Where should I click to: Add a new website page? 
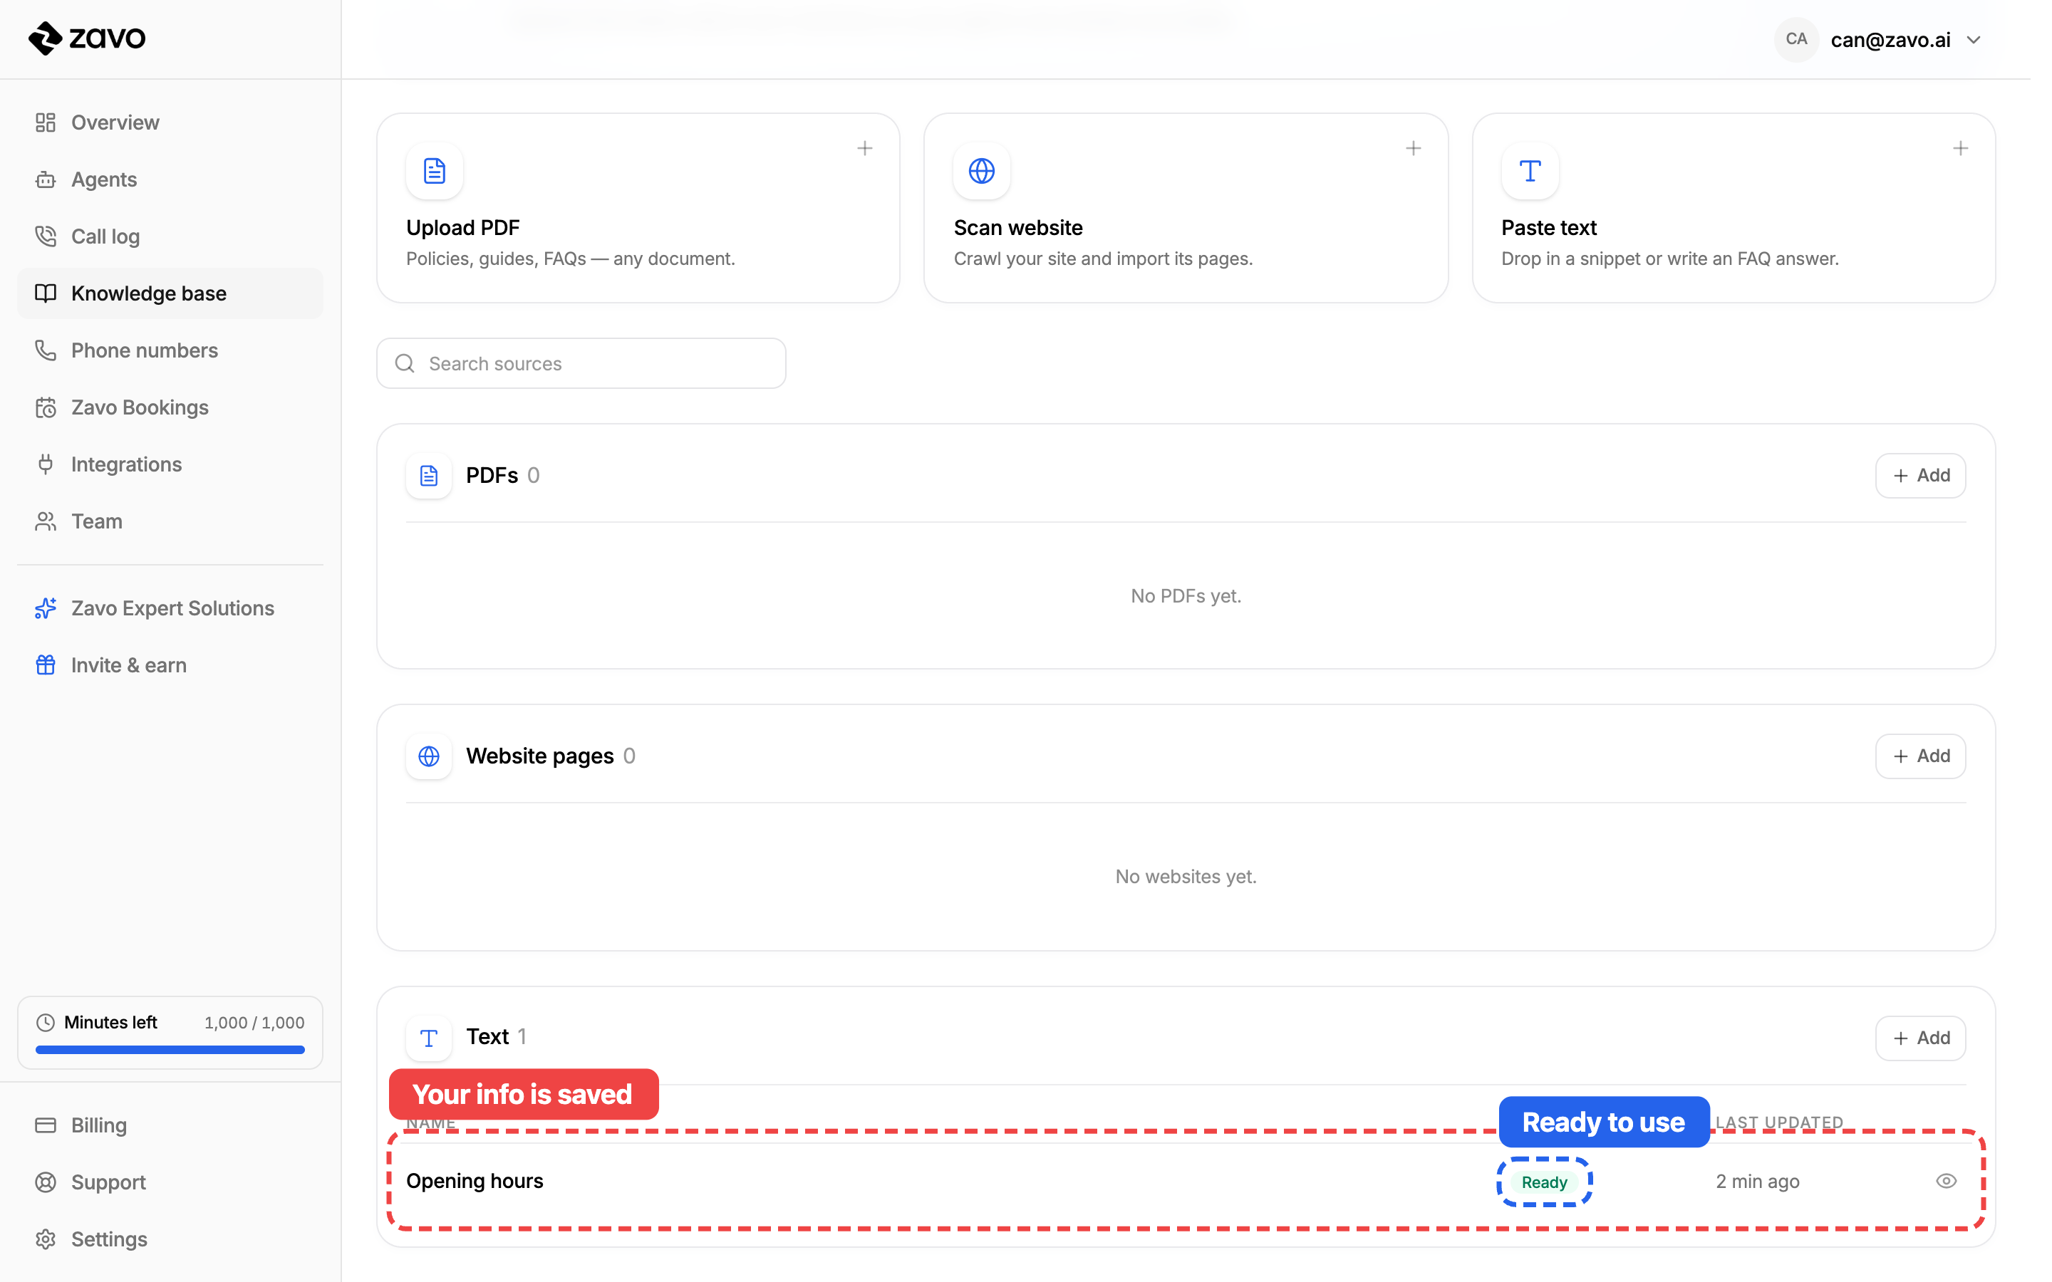tap(1919, 756)
